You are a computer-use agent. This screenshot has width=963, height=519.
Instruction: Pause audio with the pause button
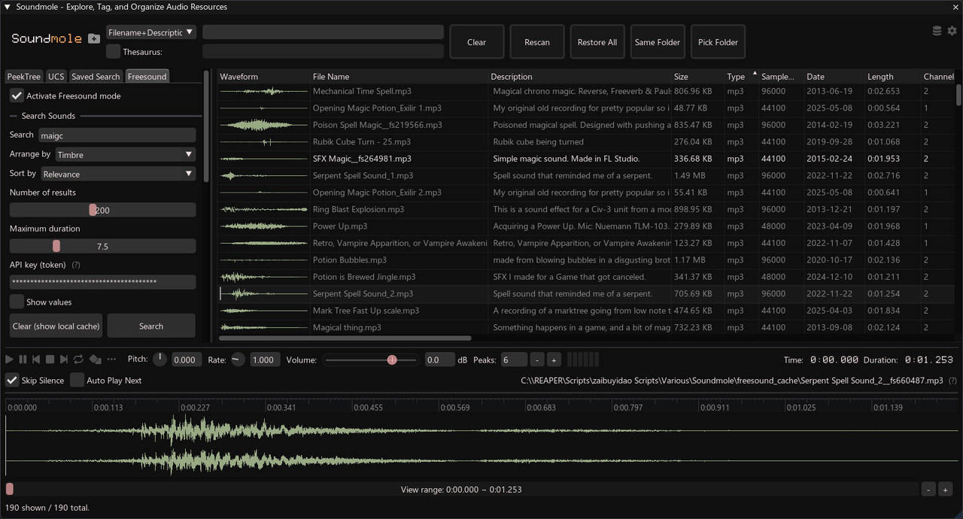[23, 360]
